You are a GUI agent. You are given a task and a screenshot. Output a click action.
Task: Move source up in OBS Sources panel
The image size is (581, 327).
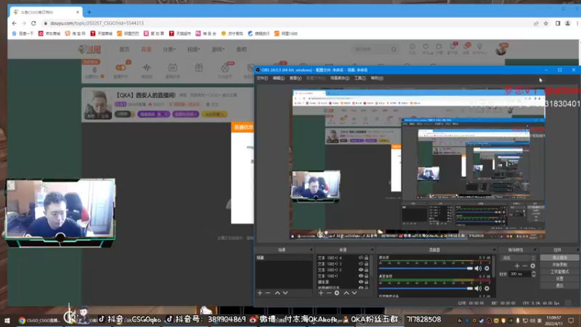(x=346, y=293)
